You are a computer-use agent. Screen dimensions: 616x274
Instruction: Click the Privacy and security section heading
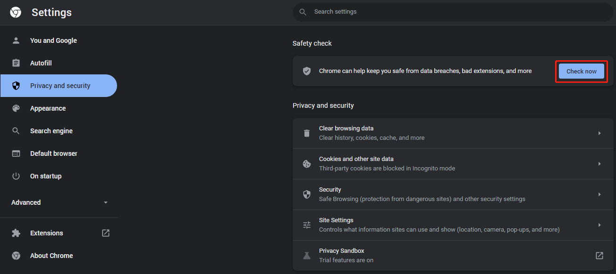click(323, 105)
